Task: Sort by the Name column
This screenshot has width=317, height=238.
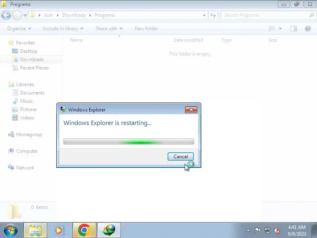Action: pos(76,40)
